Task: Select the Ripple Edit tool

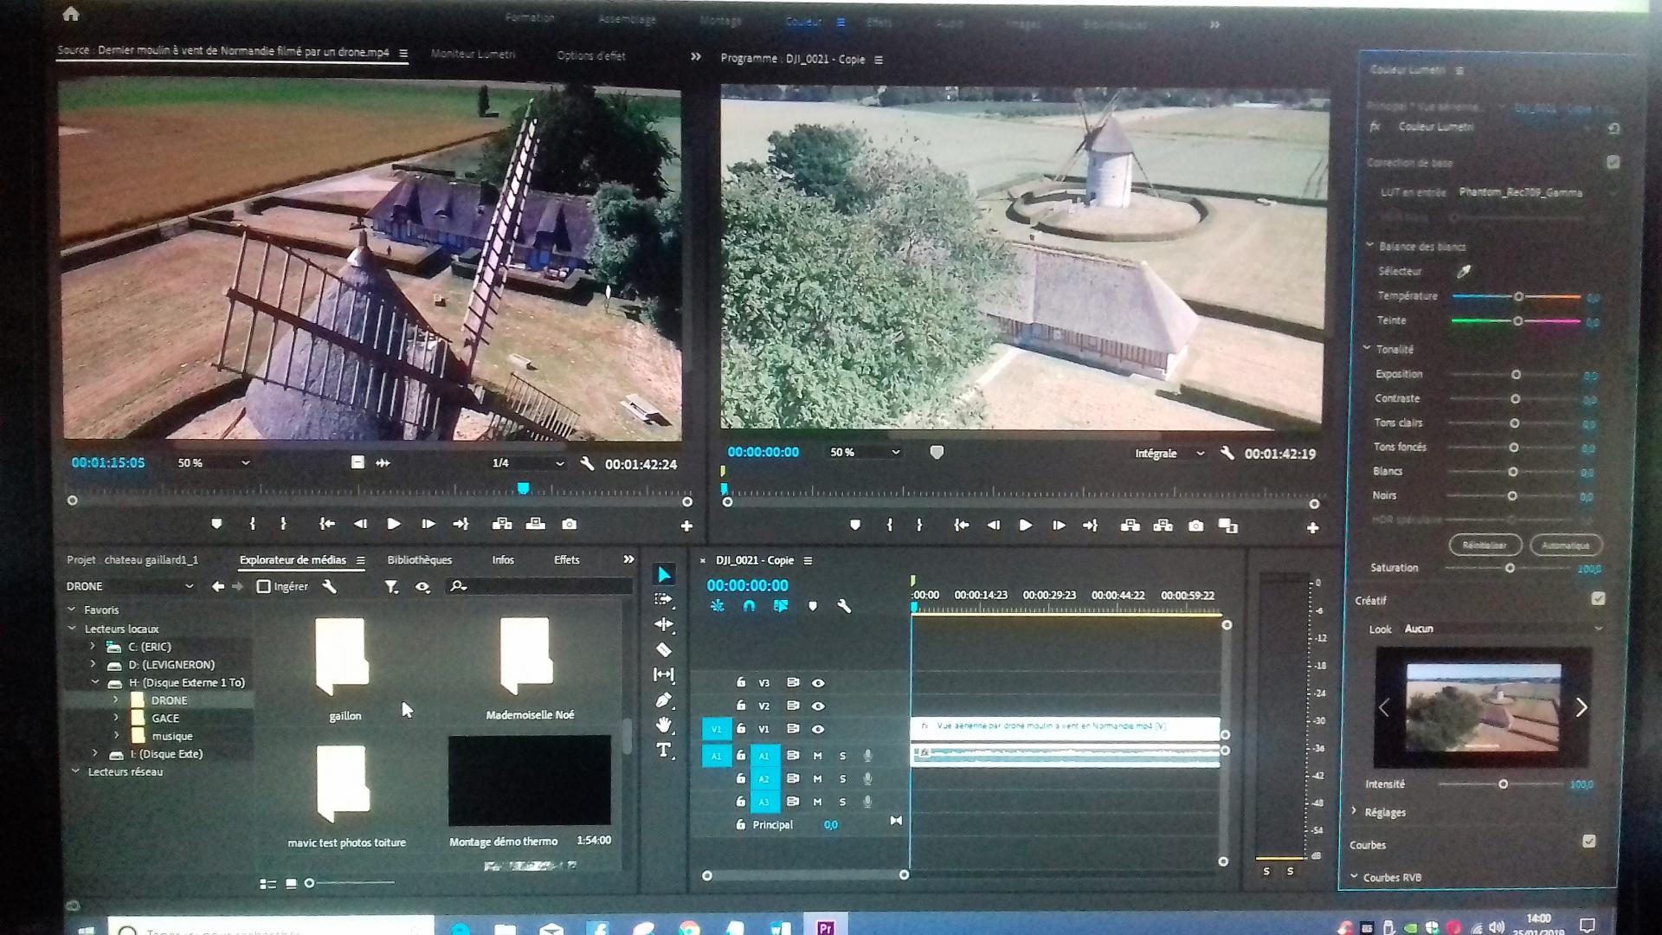Action: (664, 624)
